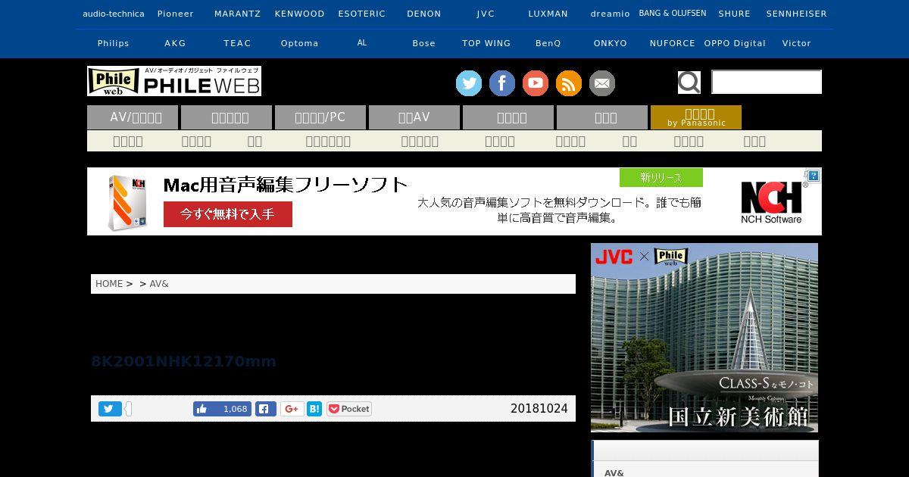Click the NCH Software logo in the ad
This screenshot has width=909, height=477.
[771, 202]
